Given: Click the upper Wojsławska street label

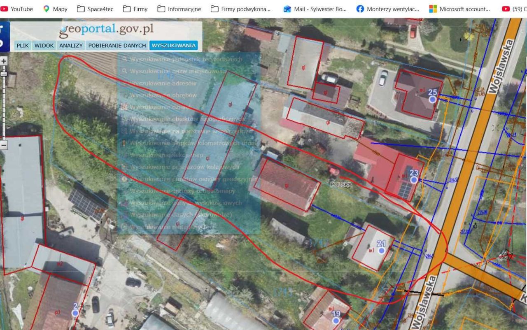Looking at the screenshot, I should coord(501,67).
